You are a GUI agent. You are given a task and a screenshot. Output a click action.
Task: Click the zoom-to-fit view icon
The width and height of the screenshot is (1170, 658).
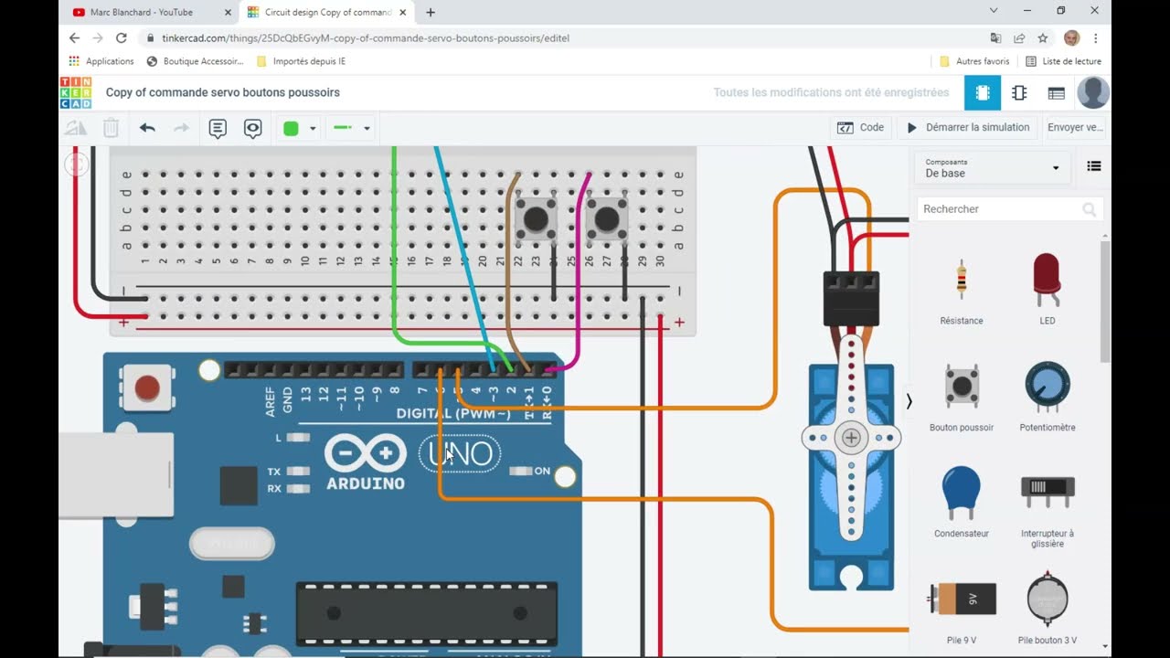click(x=77, y=164)
